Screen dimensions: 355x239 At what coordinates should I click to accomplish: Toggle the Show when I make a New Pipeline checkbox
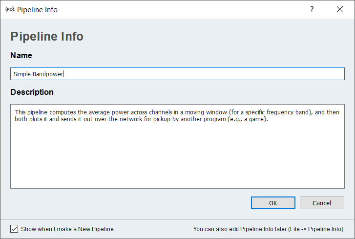tap(14, 229)
